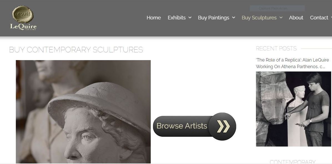Open the Home page

[x=154, y=17]
